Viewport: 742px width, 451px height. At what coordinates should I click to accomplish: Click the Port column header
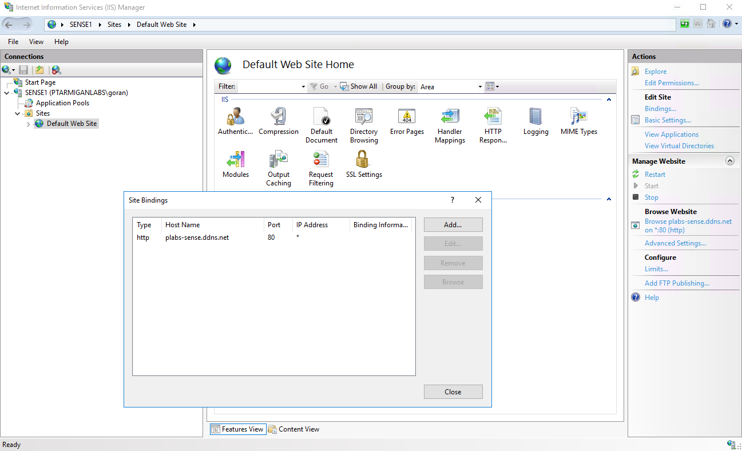[277, 225]
